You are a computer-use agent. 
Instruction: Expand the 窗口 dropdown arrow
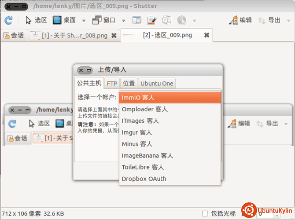click(x=123, y=20)
